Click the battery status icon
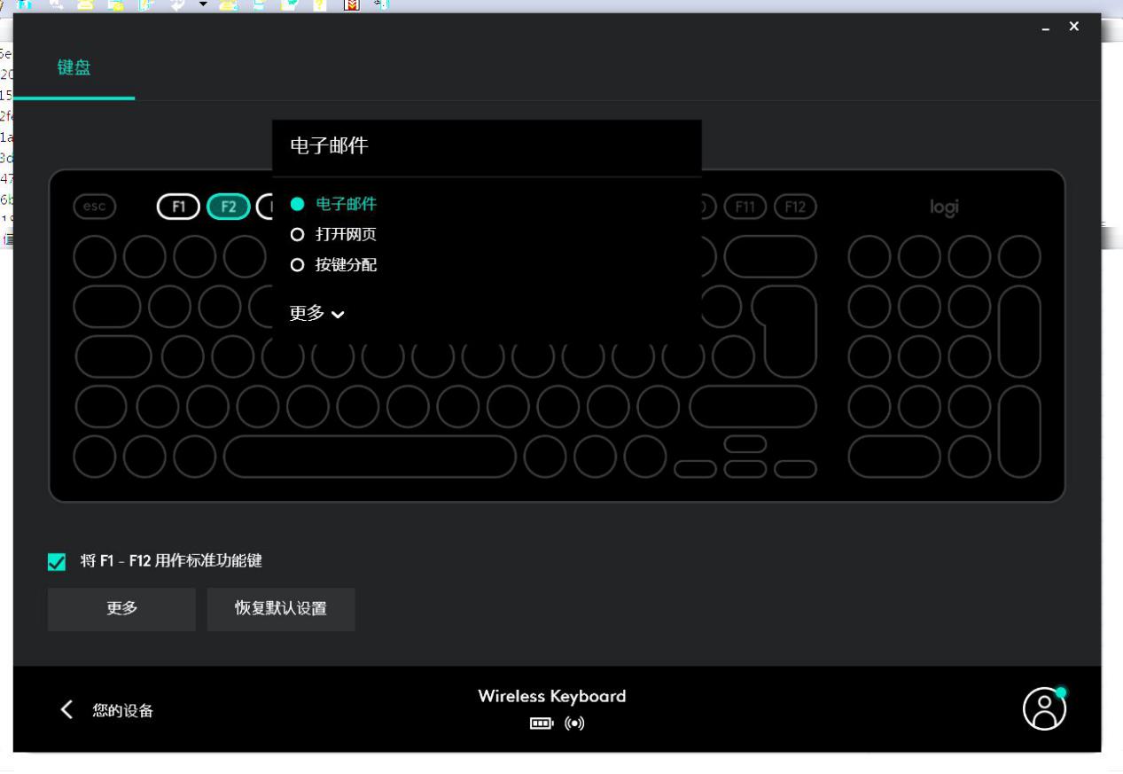 pos(541,723)
